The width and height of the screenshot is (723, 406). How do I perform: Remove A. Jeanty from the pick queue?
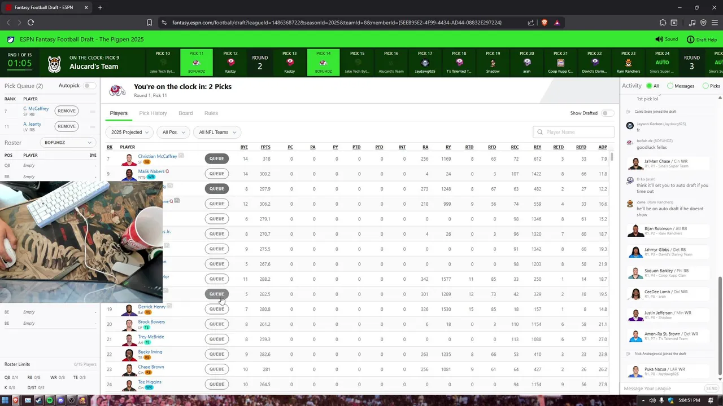(x=67, y=126)
